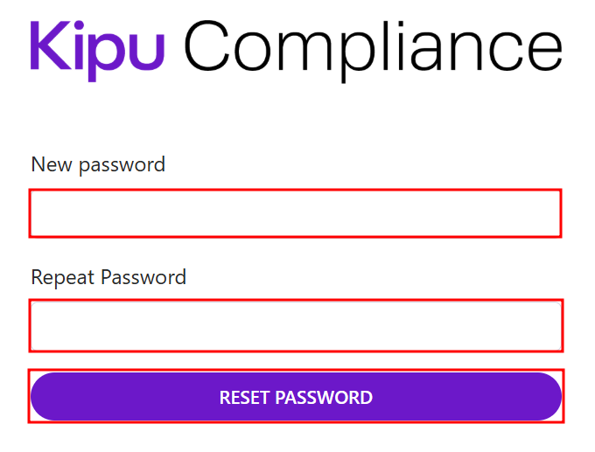Screen dimensions: 595x452
Task: Click the New password label
Action: click(x=98, y=164)
